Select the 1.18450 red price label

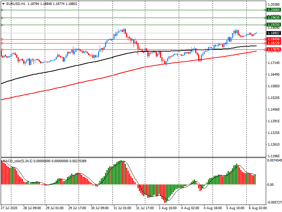274,39
